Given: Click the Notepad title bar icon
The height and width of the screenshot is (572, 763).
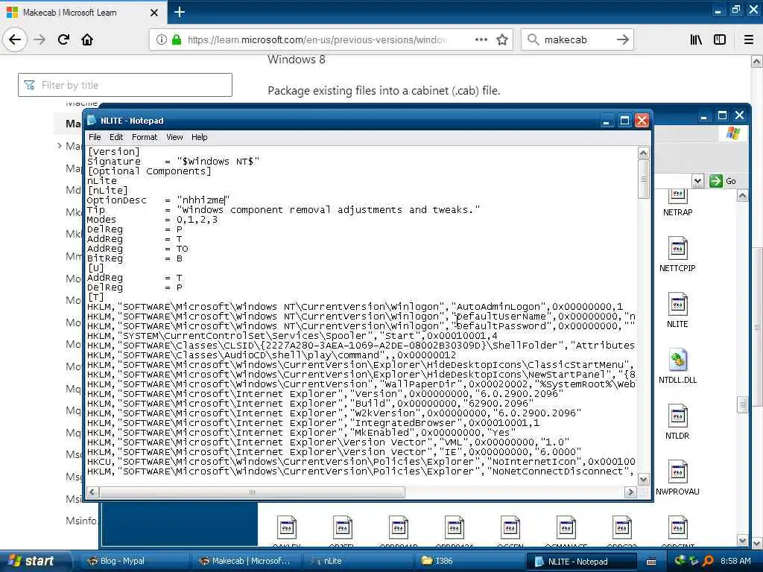Looking at the screenshot, I should [x=92, y=120].
